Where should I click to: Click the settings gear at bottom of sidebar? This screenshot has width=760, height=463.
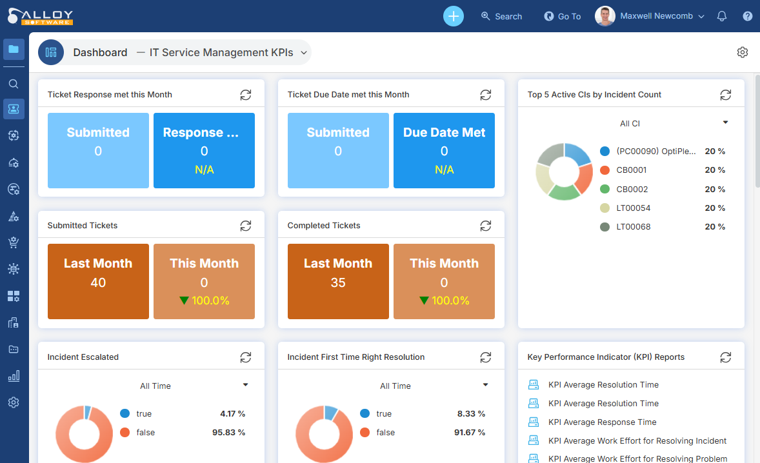click(14, 402)
